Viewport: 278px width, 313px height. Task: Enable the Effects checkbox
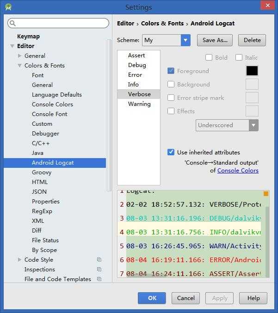[171, 111]
